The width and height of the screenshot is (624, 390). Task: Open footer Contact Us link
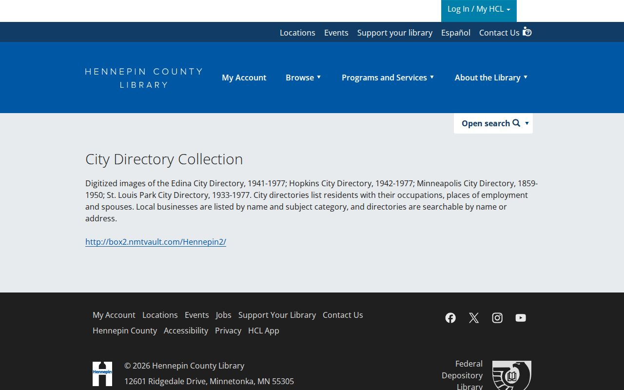click(x=343, y=315)
